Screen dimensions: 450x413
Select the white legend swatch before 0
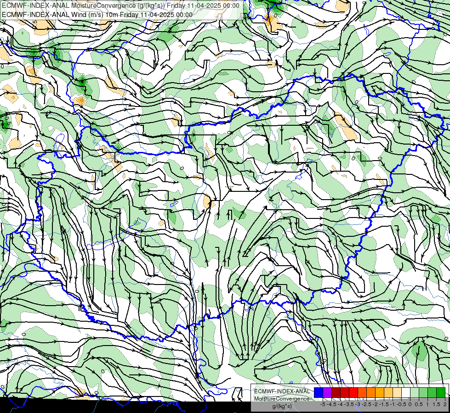coord(406,393)
